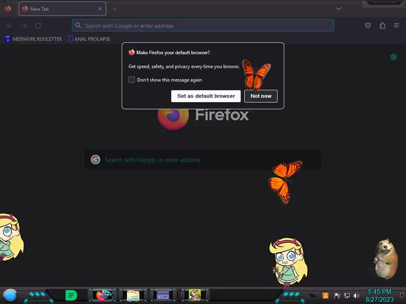Click the Firefox View icon left of the tabs
The height and width of the screenshot is (304, 406).
click(x=8, y=9)
